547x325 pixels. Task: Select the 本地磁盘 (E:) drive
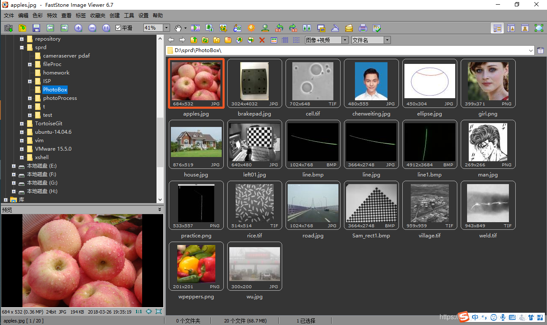point(41,166)
